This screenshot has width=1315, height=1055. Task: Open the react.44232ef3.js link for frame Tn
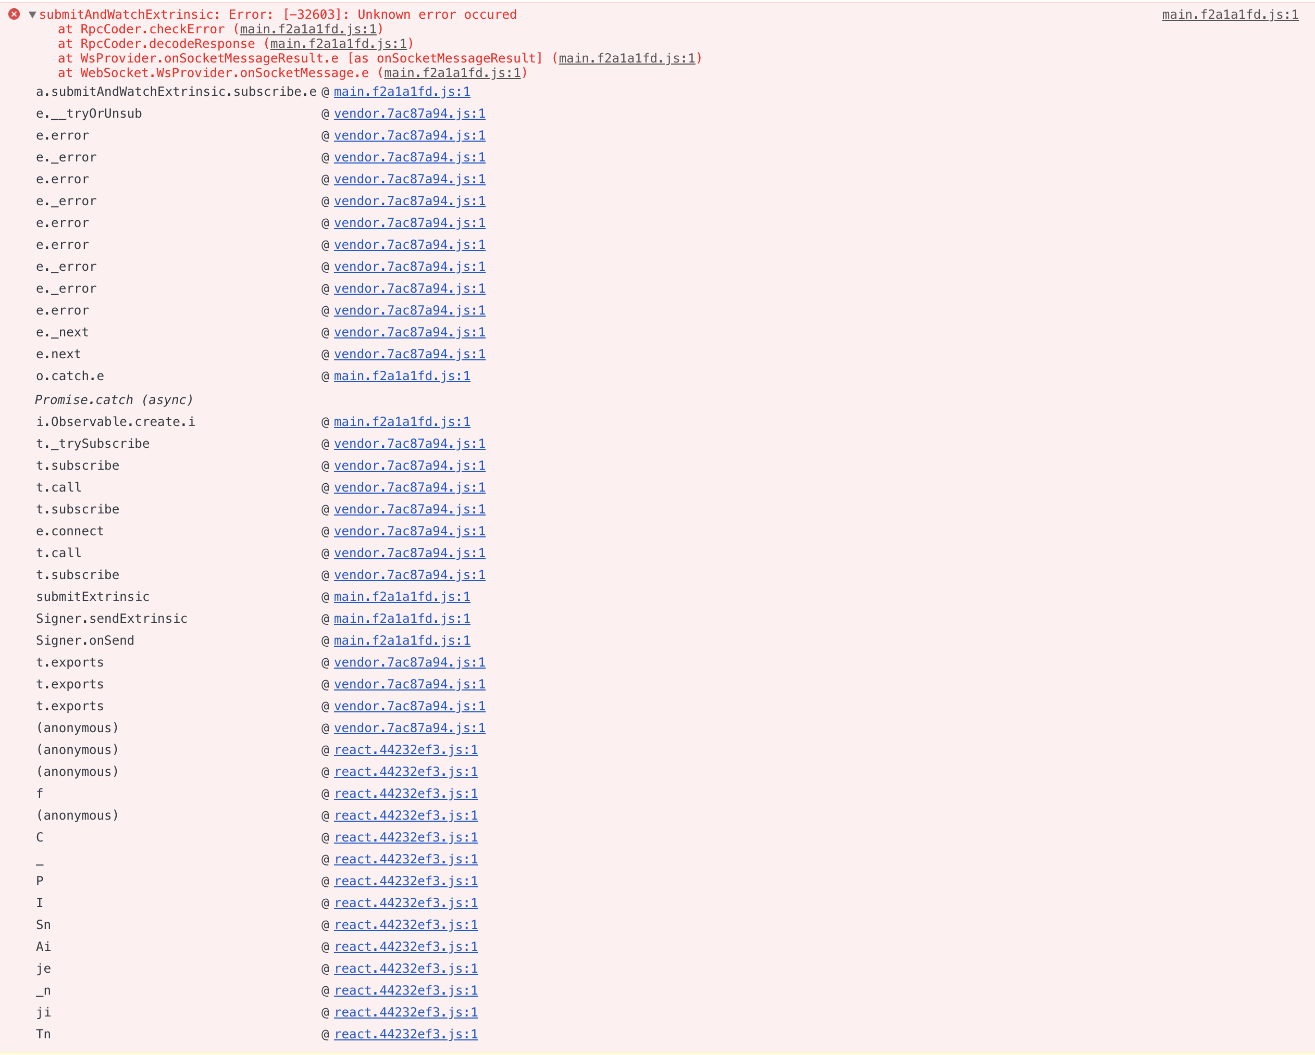pyautogui.click(x=406, y=1035)
